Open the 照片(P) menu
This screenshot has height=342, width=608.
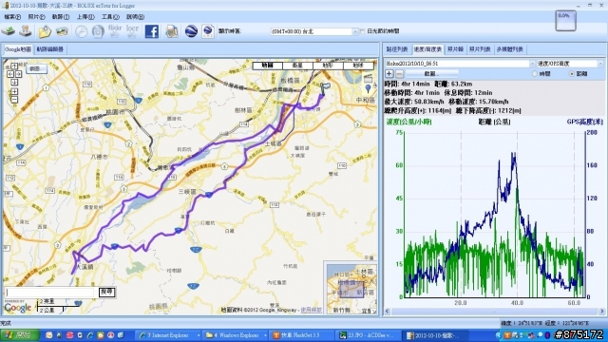pyautogui.click(x=36, y=17)
